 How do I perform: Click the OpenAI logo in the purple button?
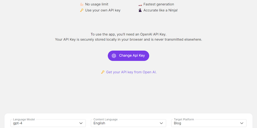tap(114, 56)
